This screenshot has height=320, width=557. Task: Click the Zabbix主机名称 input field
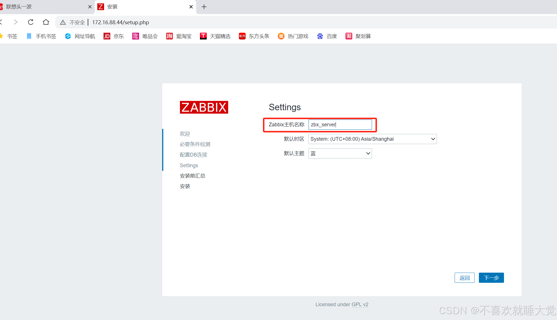(340, 125)
